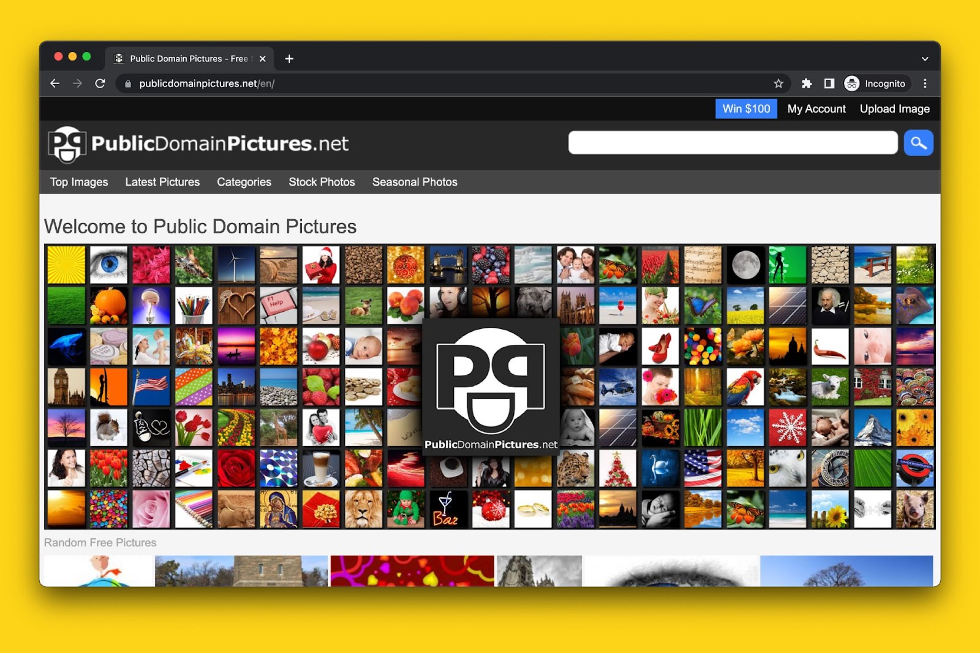Reload the current page
The height and width of the screenshot is (653, 980).
tap(100, 83)
